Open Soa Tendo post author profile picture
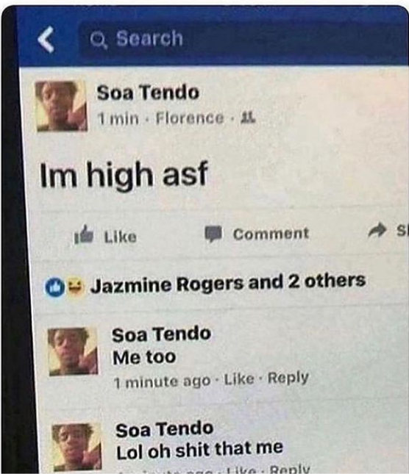 pos(61,106)
